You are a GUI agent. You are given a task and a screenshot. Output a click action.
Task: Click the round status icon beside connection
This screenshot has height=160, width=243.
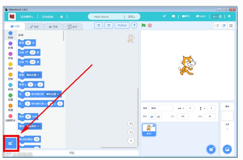click(61, 17)
